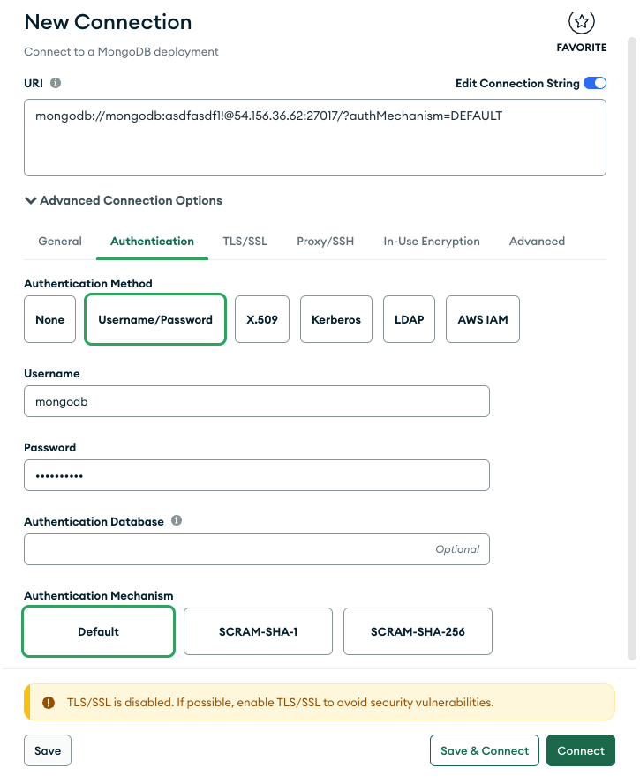Click the 'Connect to a MongoDB deployment' subtitle
This screenshot has height=783, width=640.
(121, 52)
